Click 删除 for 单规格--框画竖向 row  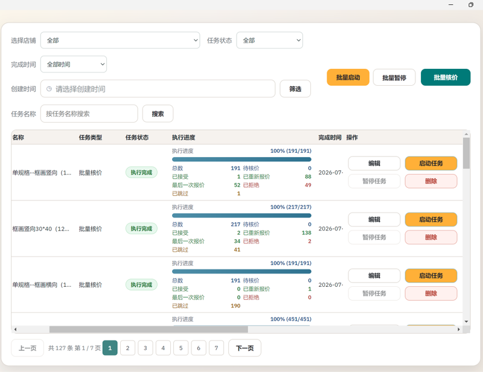pyautogui.click(x=431, y=181)
